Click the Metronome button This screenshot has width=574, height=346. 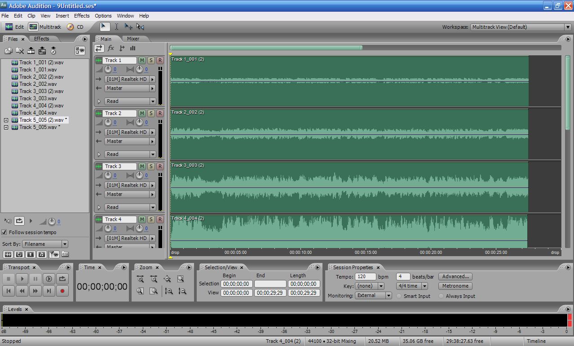455,286
